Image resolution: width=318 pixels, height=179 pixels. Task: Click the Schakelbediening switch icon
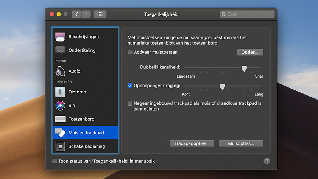[60, 146]
